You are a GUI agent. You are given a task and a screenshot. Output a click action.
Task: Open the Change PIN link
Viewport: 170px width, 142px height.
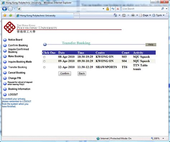click(14, 78)
